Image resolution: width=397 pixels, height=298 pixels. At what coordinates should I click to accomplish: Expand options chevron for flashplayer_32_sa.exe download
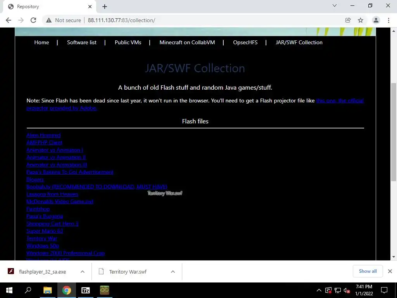coord(83,272)
